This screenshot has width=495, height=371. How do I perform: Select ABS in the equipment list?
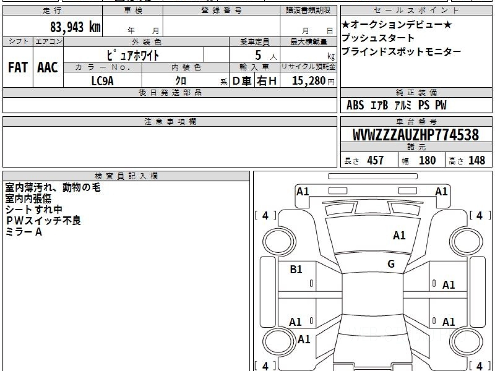[355, 106]
